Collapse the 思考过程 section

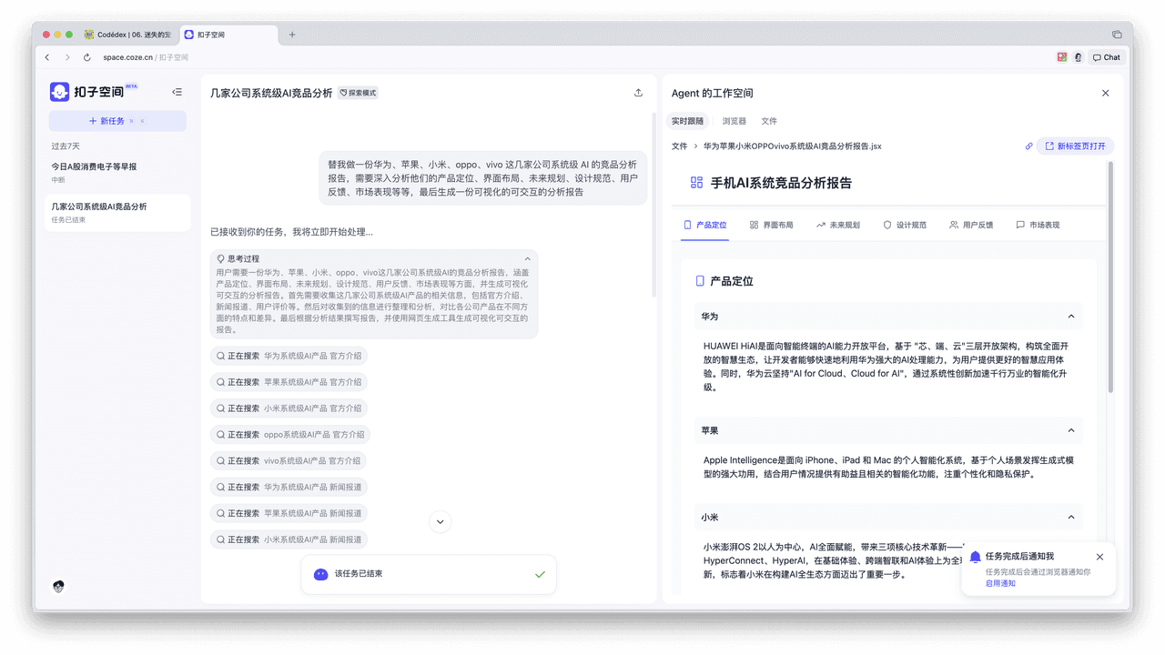[x=527, y=259]
